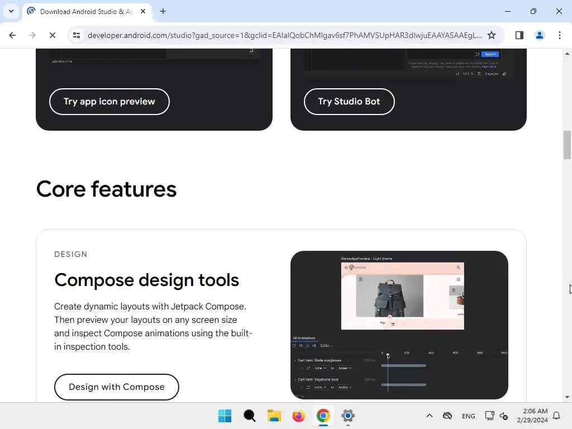Image resolution: width=572 pixels, height=429 pixels.
Task: Click the cloud sync tray icon
Action: (x=447, y=416)
